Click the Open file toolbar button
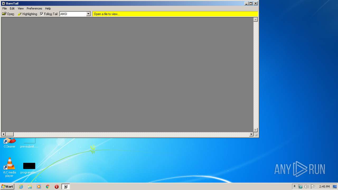338x190 pixels. point(8,14)
